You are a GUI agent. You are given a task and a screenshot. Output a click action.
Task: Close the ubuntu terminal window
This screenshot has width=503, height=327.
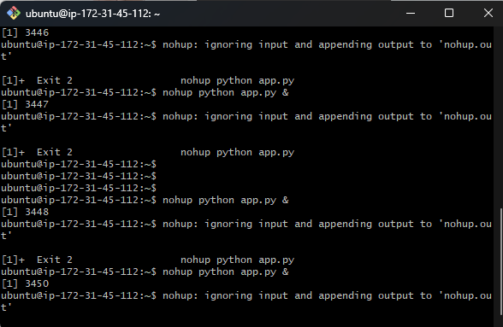tap(488, 13)
